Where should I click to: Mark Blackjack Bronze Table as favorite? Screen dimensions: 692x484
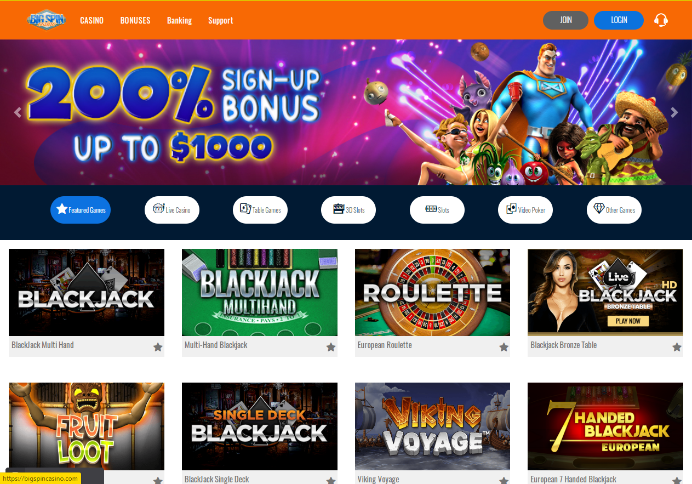[x=677, y=347]
